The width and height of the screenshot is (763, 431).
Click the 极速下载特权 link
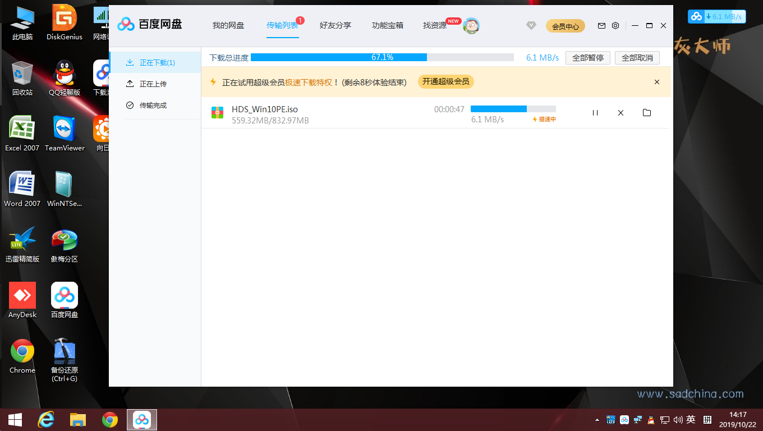tap(309, 82)
